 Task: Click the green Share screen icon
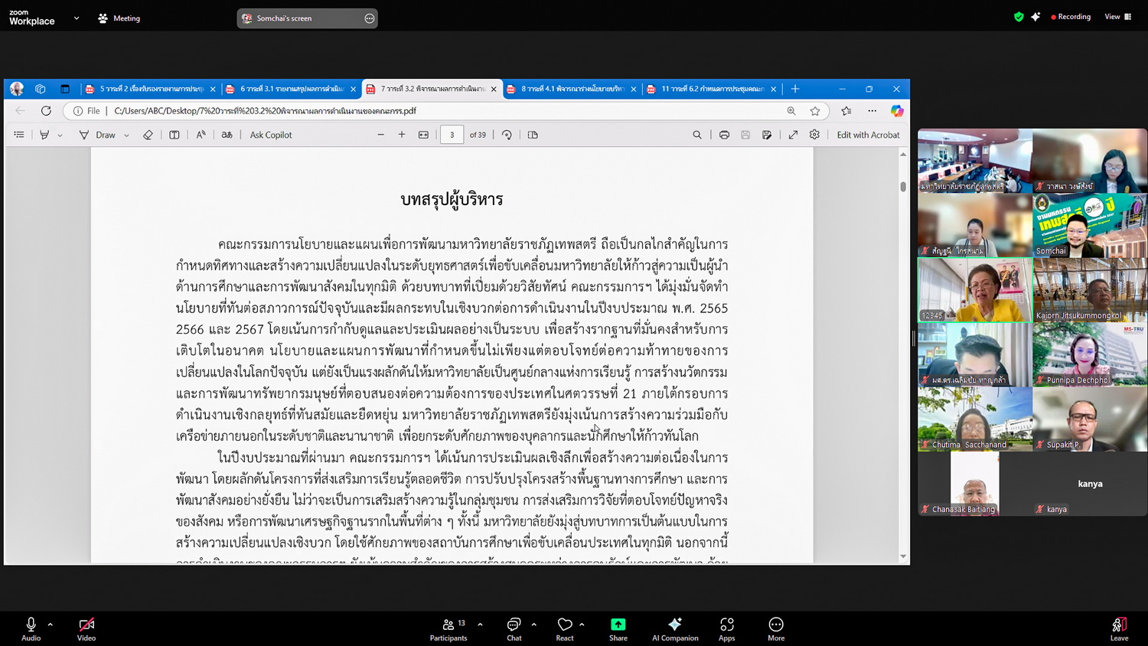point(618,628)
